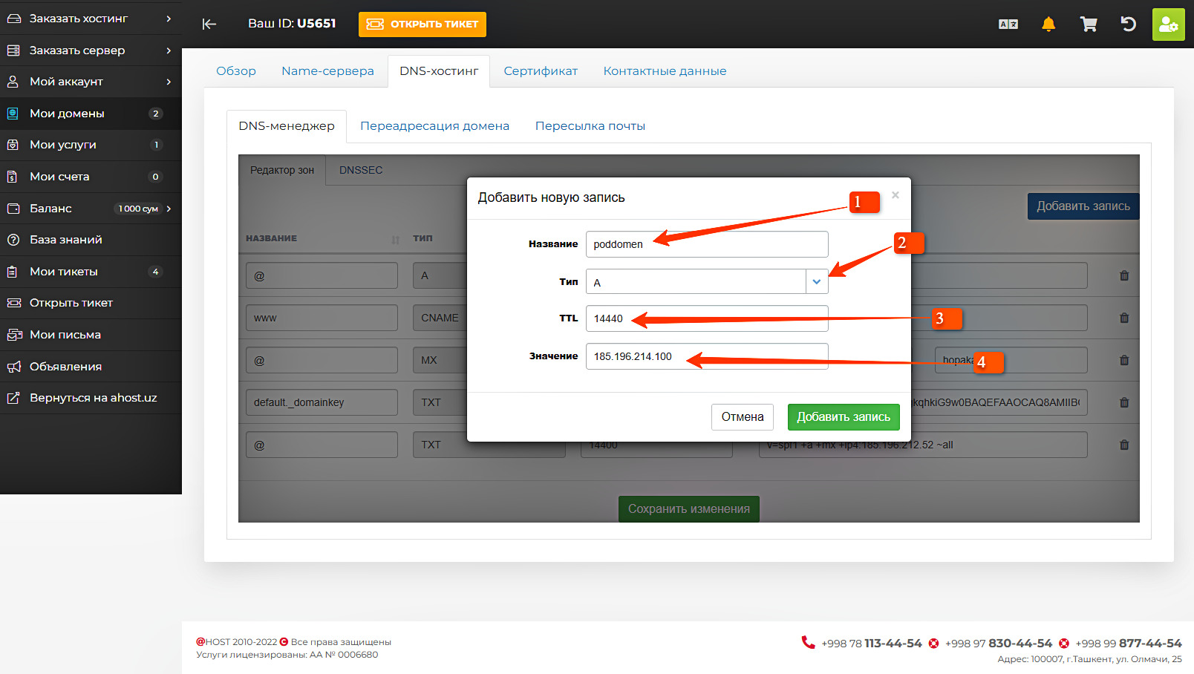Click the CNAME type field
Image resolution: width=1194 pixels, height=674 pixels.
point(440,318)
